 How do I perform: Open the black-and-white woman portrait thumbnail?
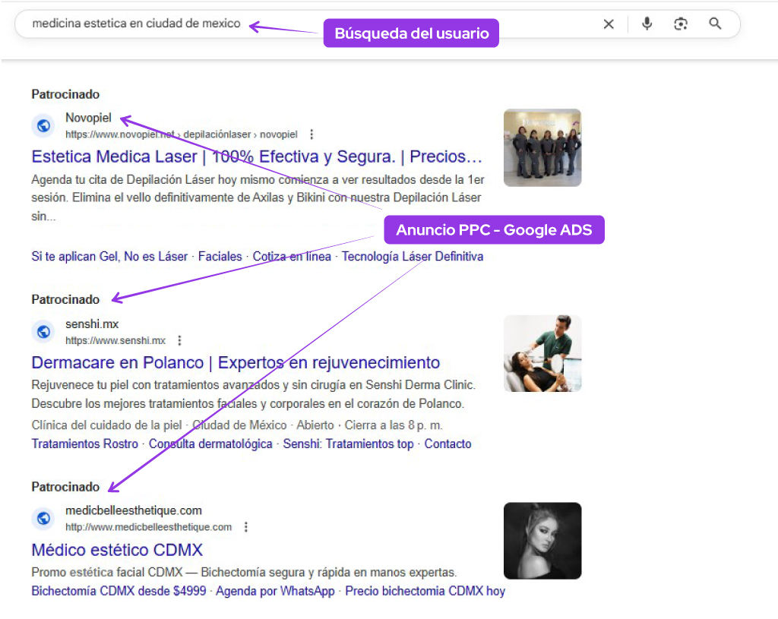[542, 541]
